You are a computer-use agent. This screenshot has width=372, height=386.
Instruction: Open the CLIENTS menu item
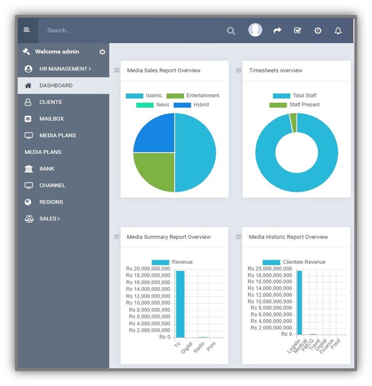point(63,102)
